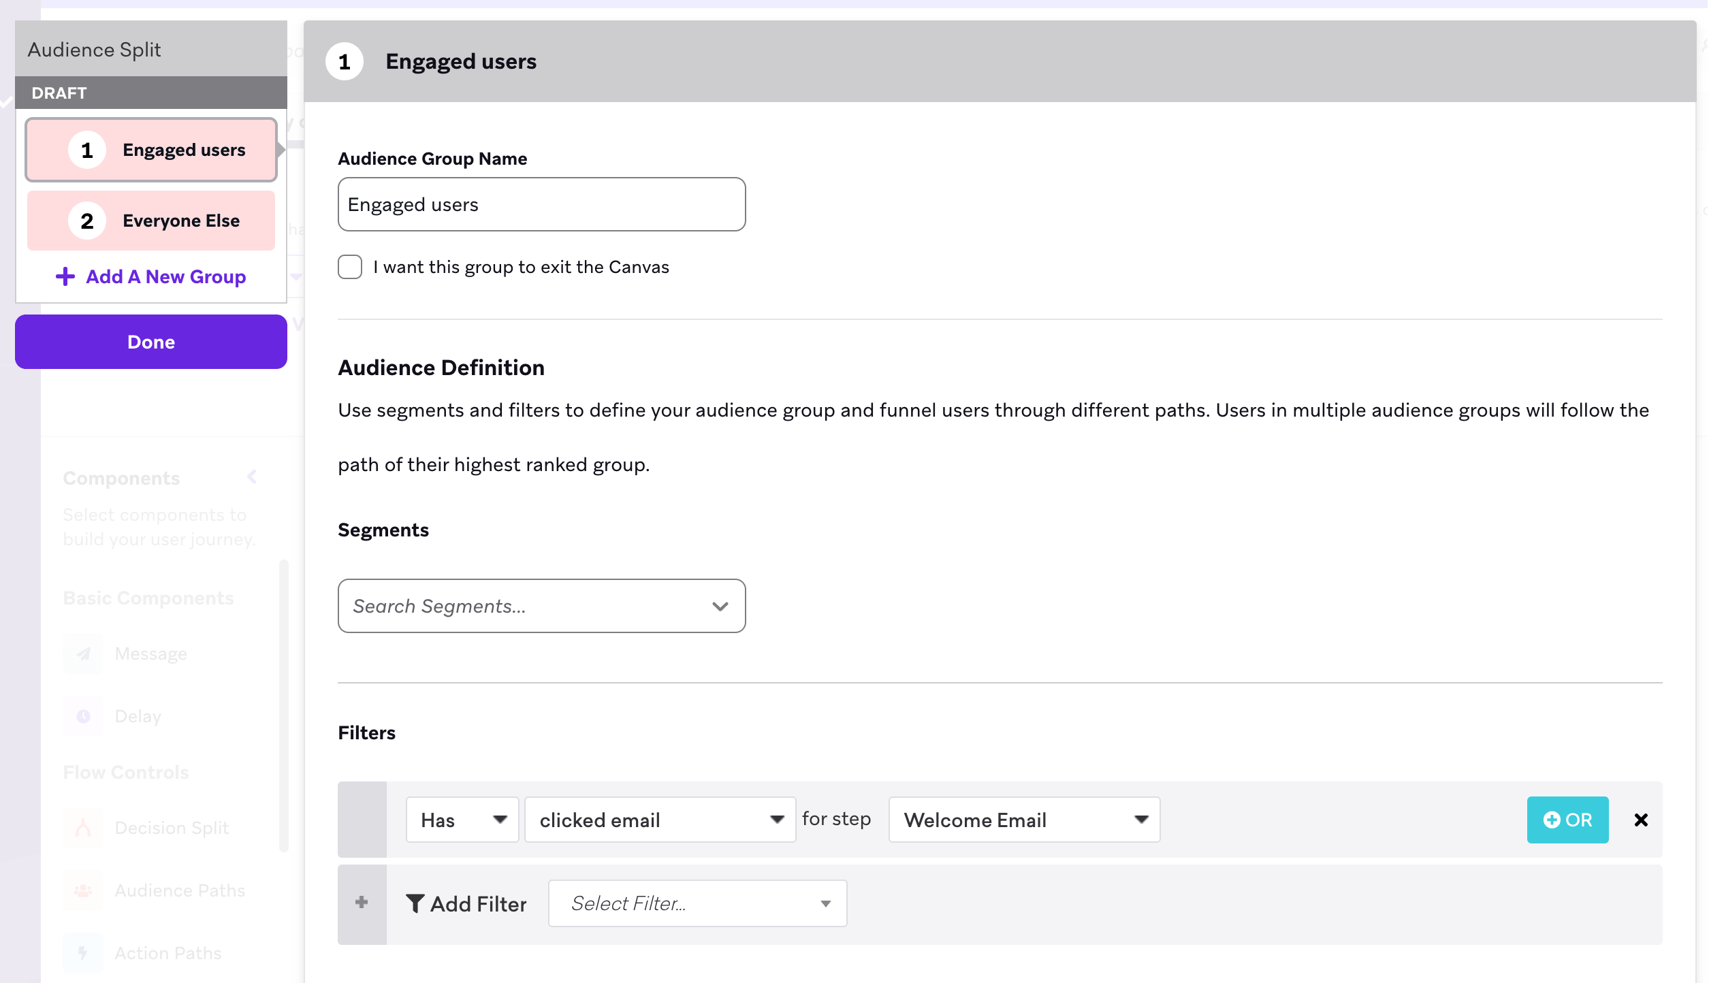The height and width of the screenshot is (983, 1709).
Task: Click the Action Paths lightning icon
Action: point(84,953)
